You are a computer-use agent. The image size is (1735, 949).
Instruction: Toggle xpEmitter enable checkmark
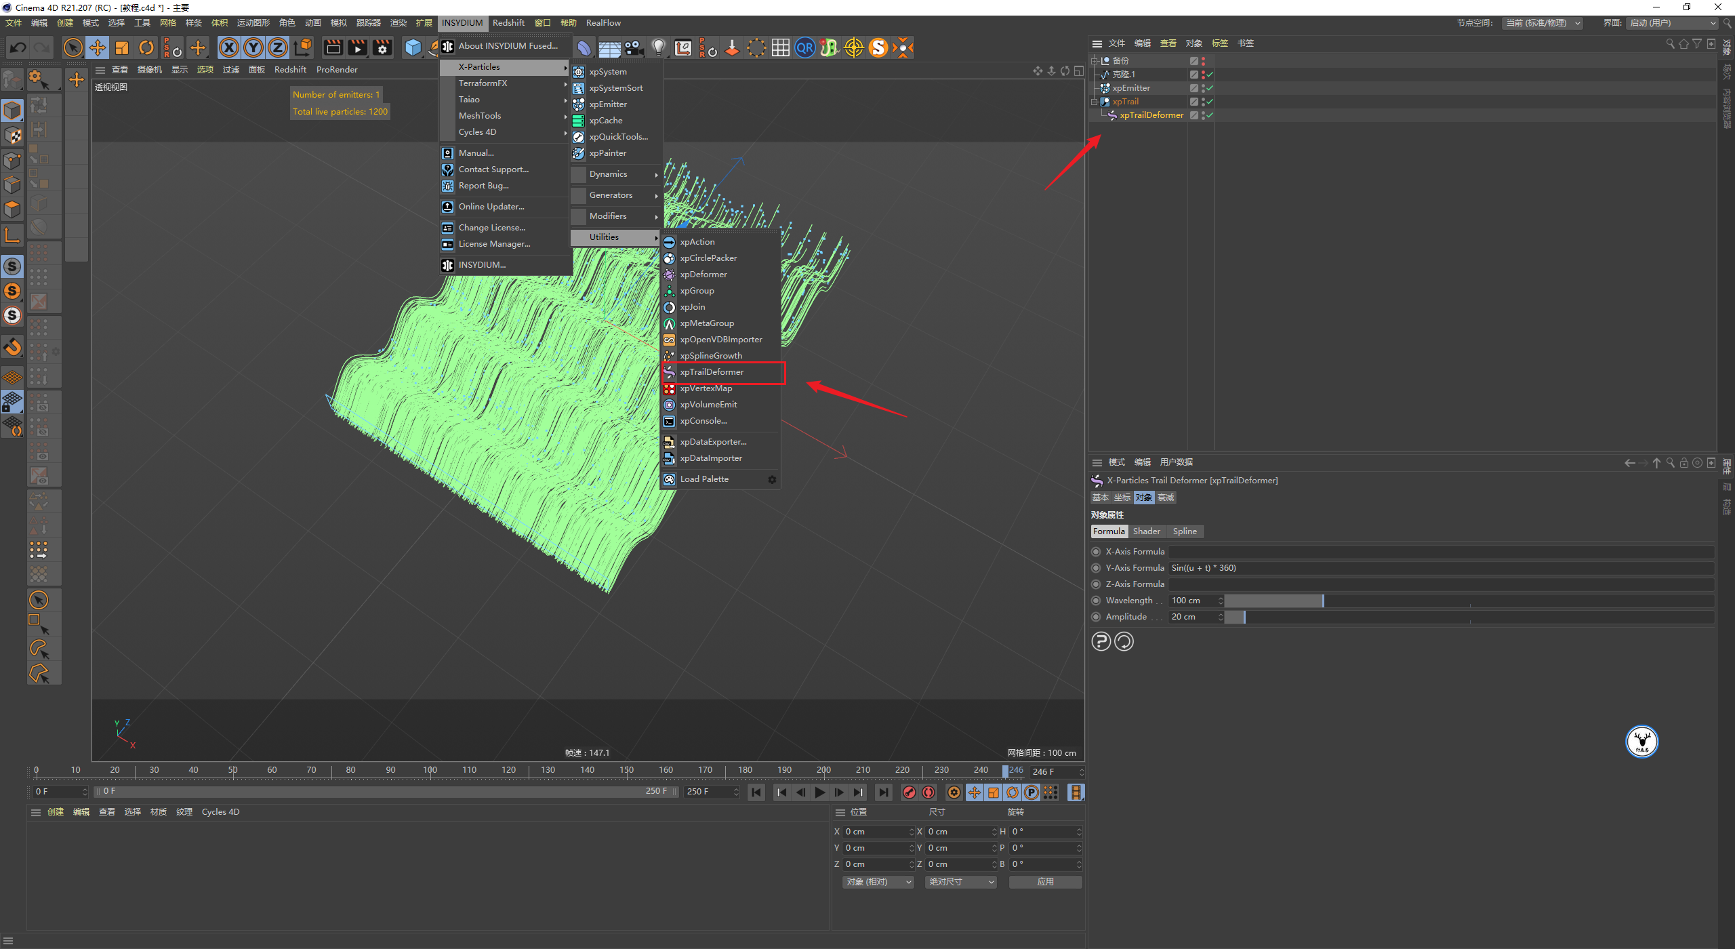click(x=1210, y=88)
